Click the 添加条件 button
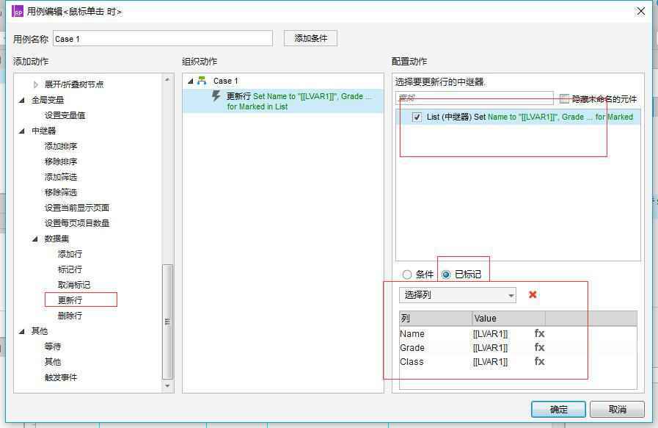The image size is (658, 428). [x=310, y=38]
